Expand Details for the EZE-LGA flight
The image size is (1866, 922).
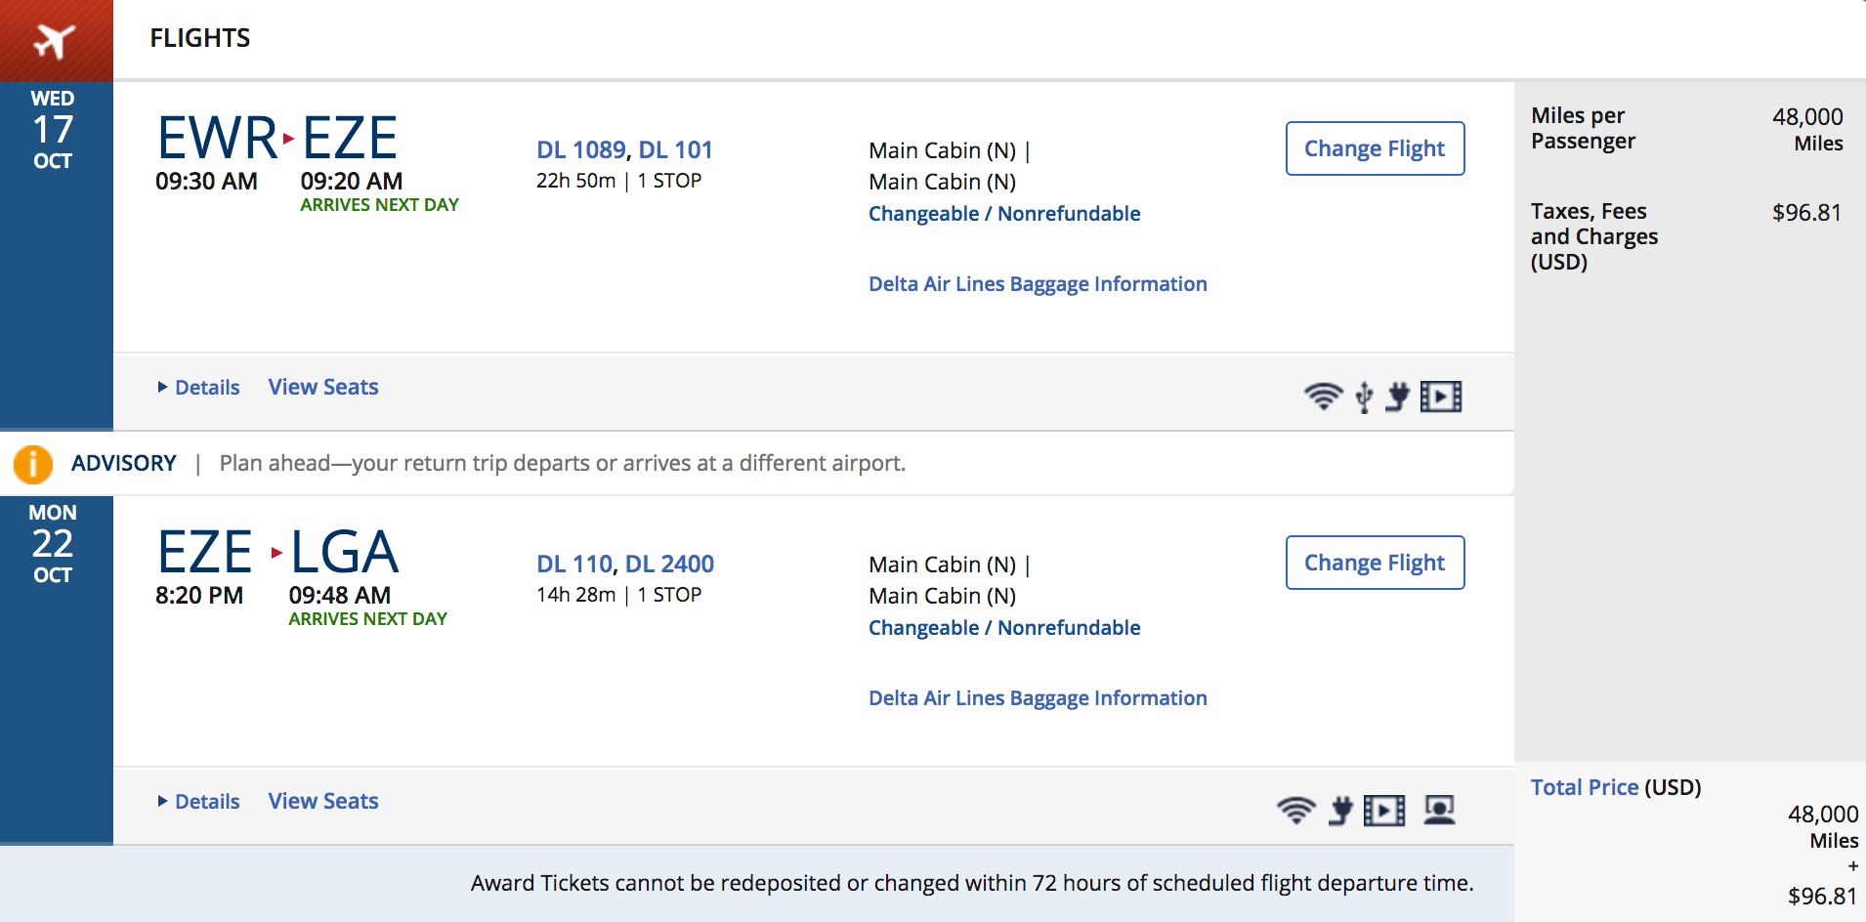(199, 802)
